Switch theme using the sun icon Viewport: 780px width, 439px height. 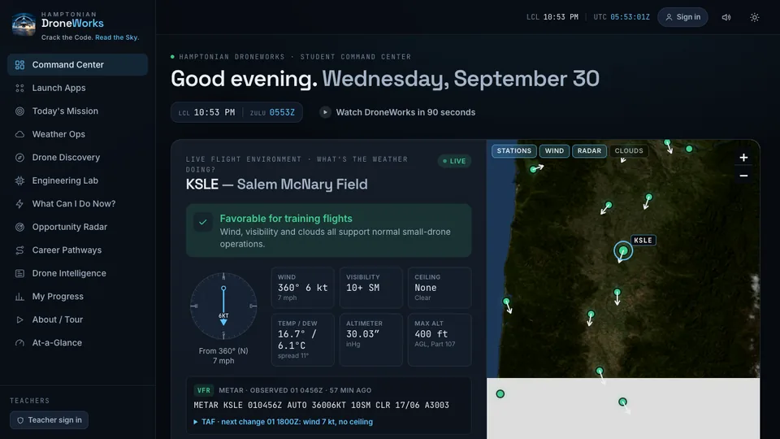tap(755, 17)
